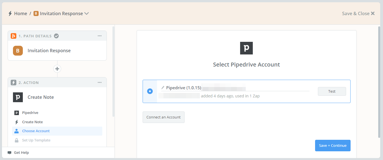Click 'added 4 days ago, used in 1 Zap' text

(x=230, y=96)
